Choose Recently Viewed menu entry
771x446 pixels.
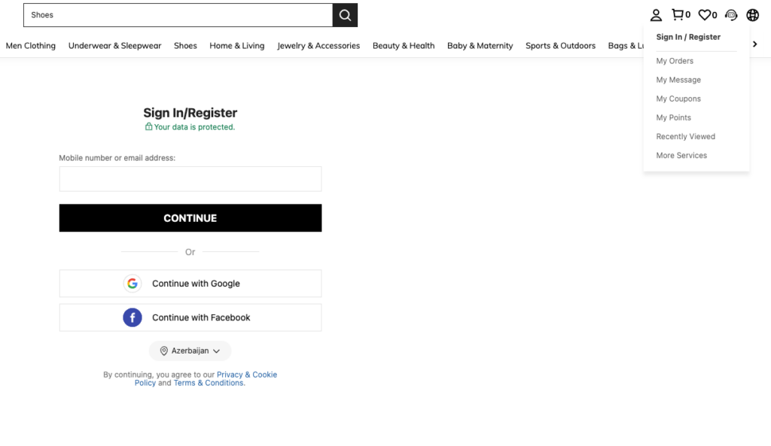point(685,137)
